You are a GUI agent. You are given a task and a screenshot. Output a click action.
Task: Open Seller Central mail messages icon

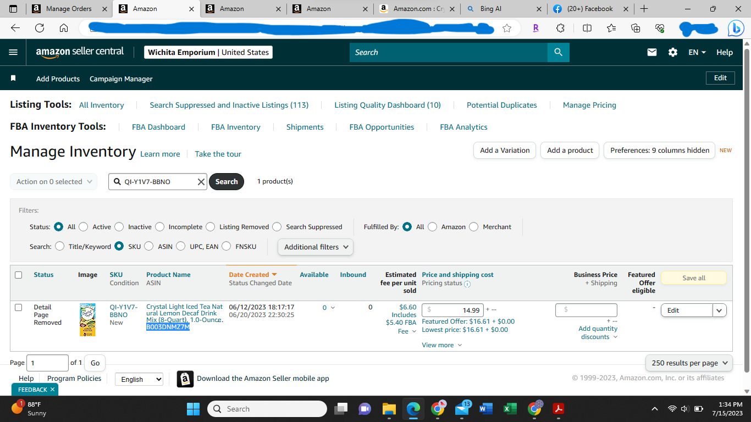(x=652, y=52)
